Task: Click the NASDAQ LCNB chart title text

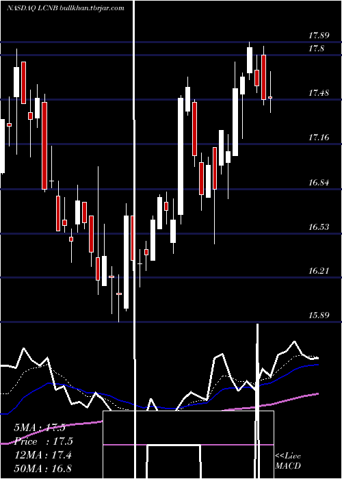Action: click(x=66, y=8)
